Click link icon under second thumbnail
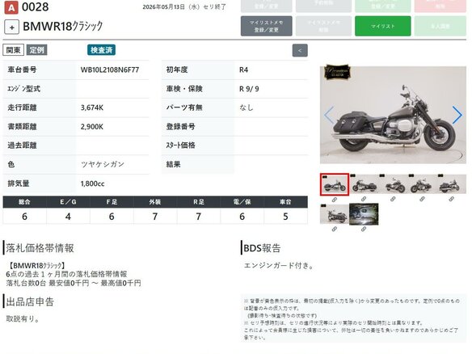The height and width of the screenshot is (354, 472). pos(364,199)
